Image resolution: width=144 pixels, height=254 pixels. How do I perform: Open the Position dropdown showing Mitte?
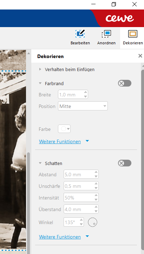coord(83,106)
